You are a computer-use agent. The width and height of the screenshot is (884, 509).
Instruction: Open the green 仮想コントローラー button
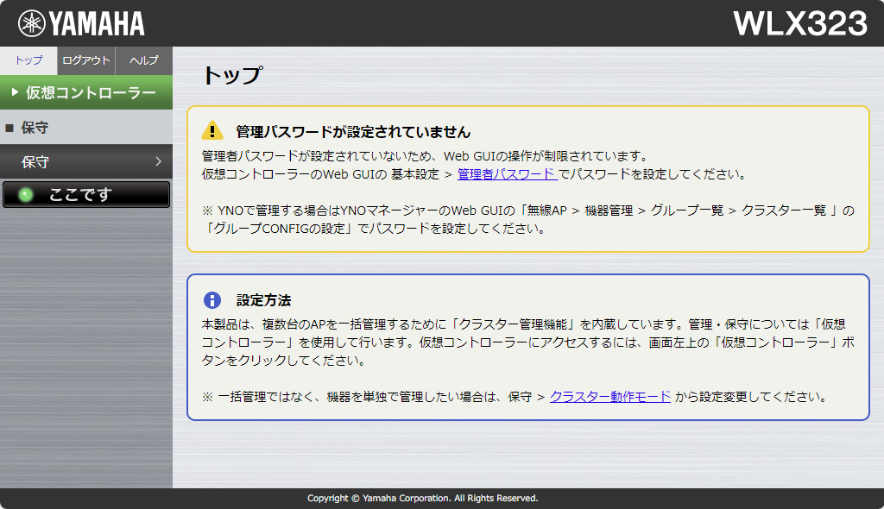pos(91,92)
